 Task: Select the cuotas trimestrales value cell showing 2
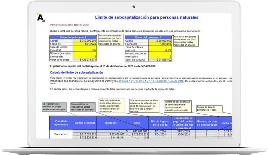[x=85, y=55]
